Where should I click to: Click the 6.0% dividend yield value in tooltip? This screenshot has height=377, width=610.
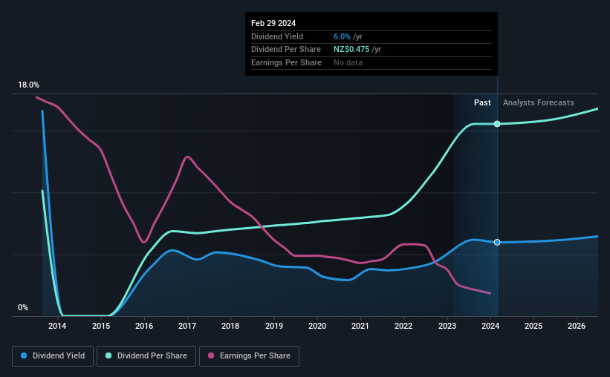point(342,36)
